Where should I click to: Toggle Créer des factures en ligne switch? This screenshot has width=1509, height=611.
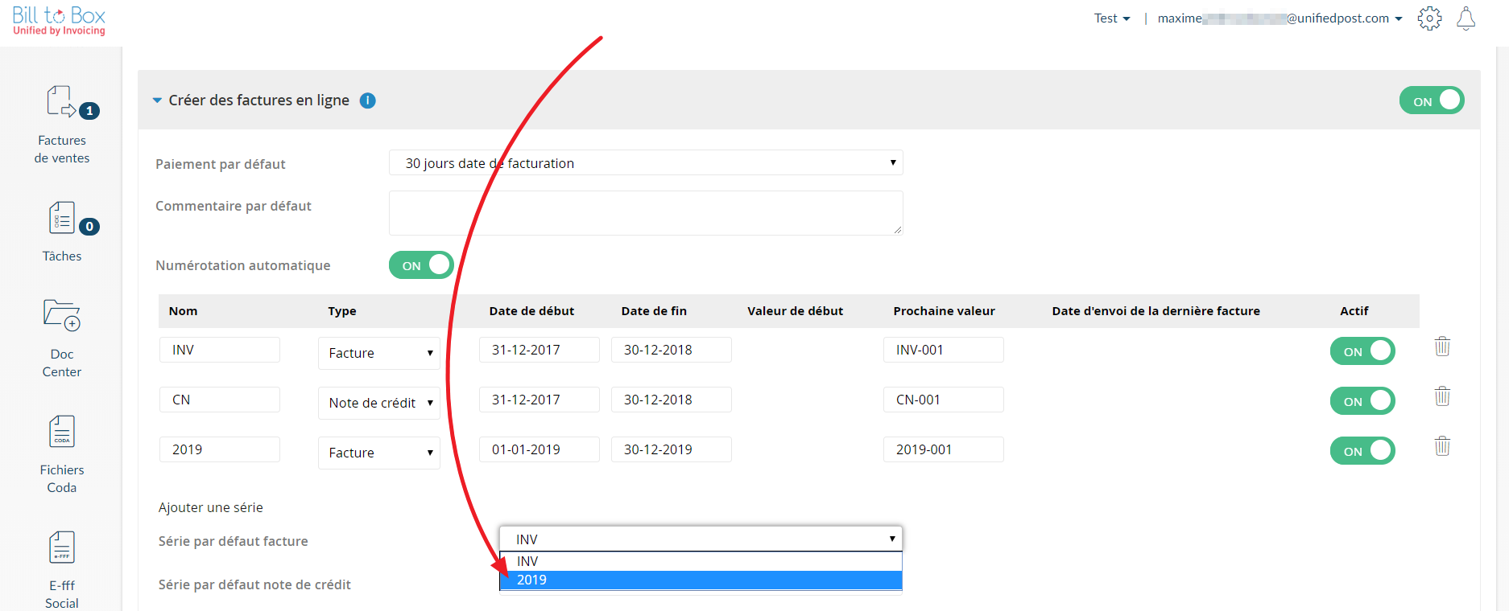point(1432,100)
